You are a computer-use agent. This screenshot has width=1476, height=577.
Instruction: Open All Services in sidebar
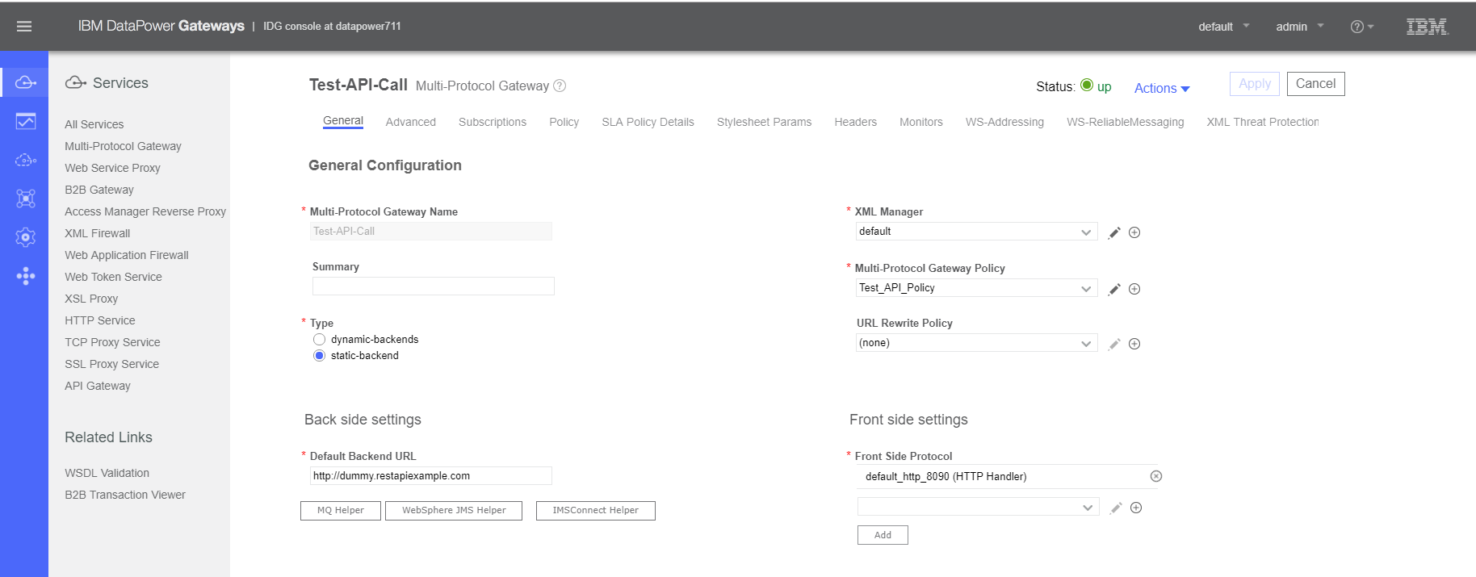(x=94, y=124)
